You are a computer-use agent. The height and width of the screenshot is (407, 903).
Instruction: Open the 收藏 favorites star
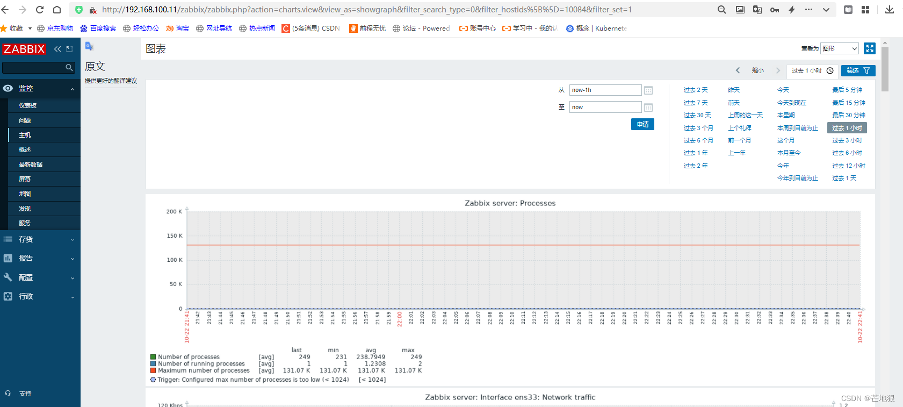pos(4,28)
